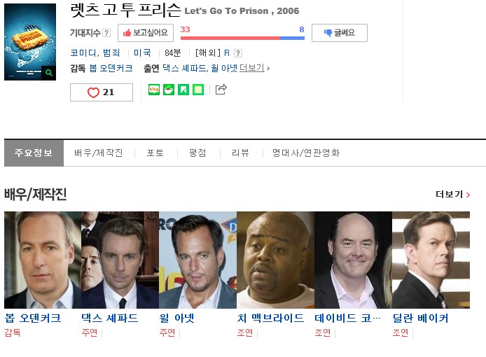This screenshot has width=486, height=357.
Task: Toggle the heart like button showing 21
Action: point(102,92)
